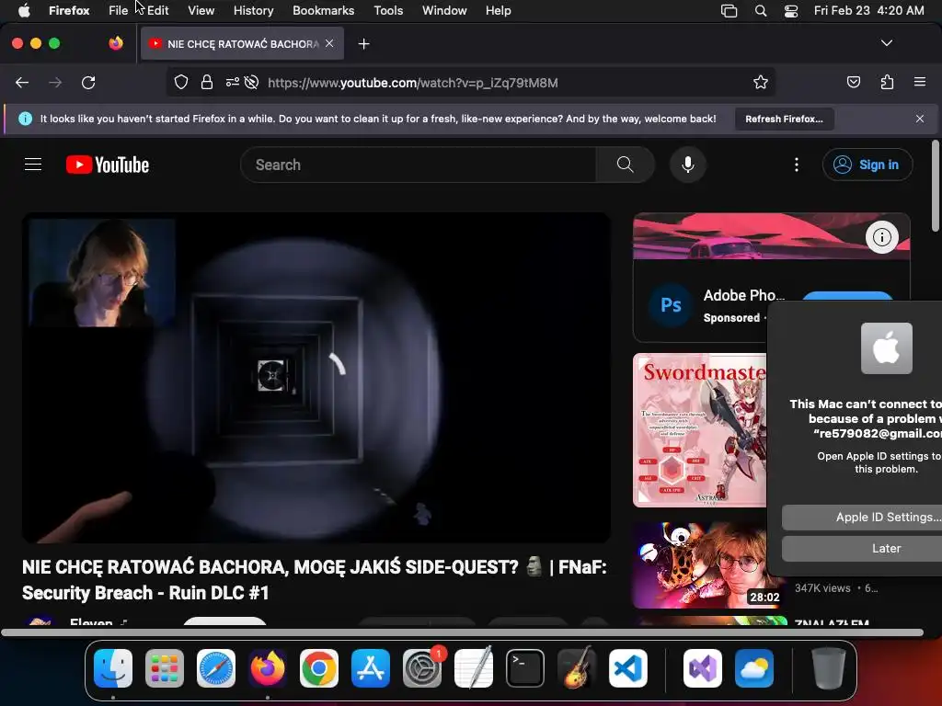Click the Firefox View icon
This screenshot has height=706, width=942.
point(115,43)
